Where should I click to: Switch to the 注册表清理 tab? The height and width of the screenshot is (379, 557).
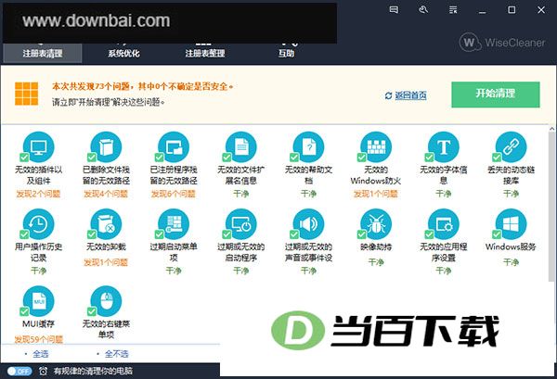click(43, 53)
